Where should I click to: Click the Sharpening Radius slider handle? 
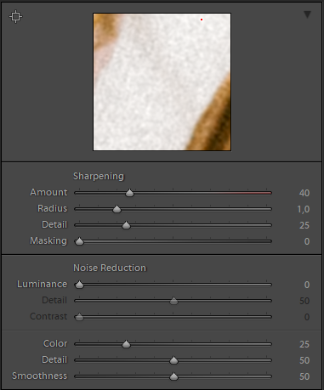tap(117, 209)
